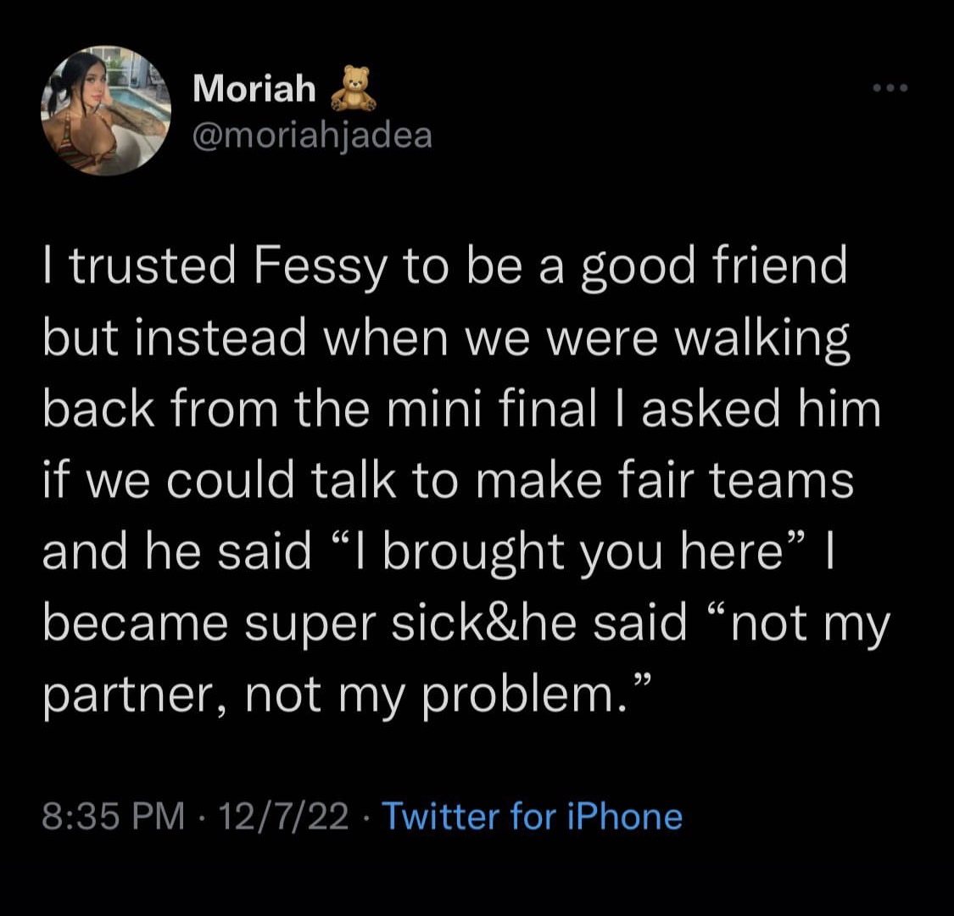Image resolution: width=954 pixels, height=916 pixels.
Task: Click the words "asked him"
Action: tap(762, 409)
